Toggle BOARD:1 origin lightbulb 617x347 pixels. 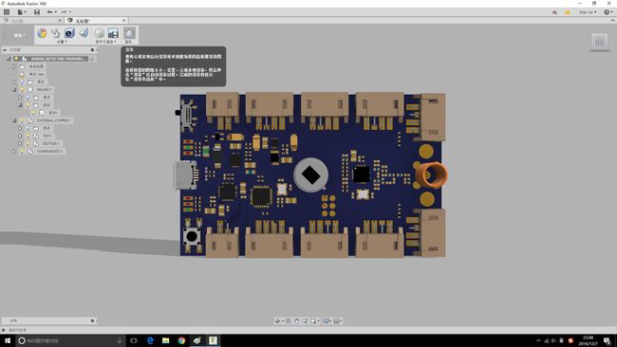[x=28, y=97]
